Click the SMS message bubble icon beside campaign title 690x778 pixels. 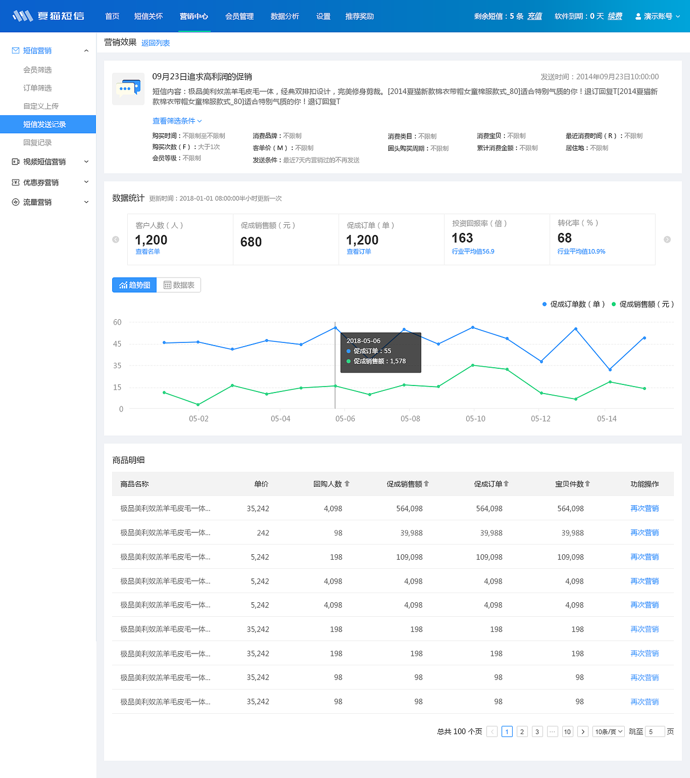(128, 88)
